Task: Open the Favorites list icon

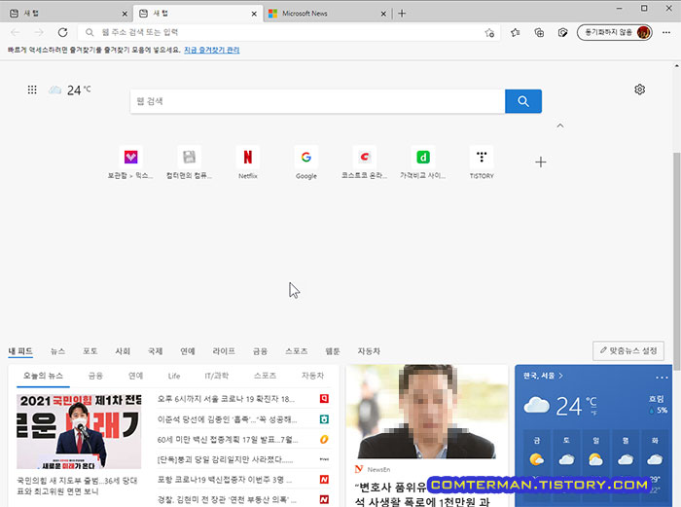Action: (515, 32)
